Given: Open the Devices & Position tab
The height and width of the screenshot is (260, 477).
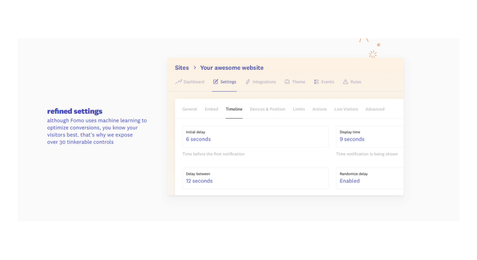Looking at the screenshot, I should (267, 109).
